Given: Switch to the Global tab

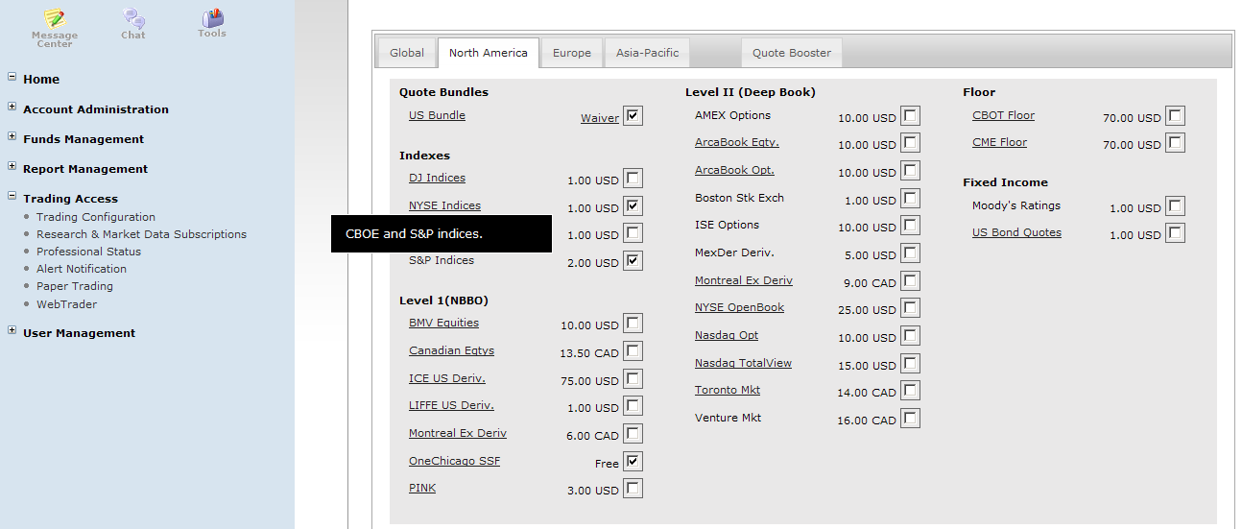Looking at the screenshot, I should (407, 53).
